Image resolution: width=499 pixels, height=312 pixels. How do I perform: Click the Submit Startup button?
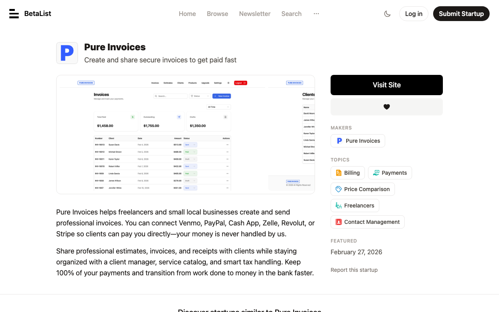pyautogui.click(x=461, y=14)
